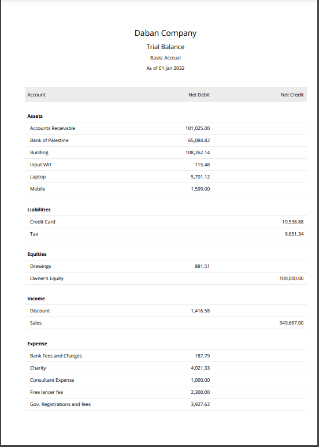Image resolution: width=319 pixels, height=447 pixels.
Task: Click the Sales credit amount 349,667.00
Action: click(x=291, y=323)
